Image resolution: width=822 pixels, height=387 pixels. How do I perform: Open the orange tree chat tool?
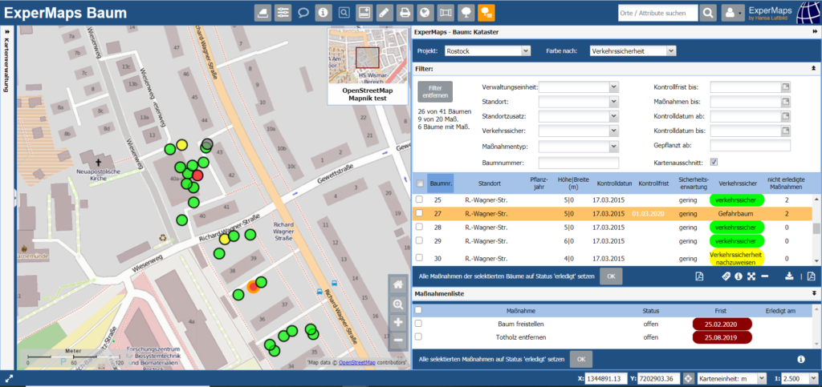coord(486,13)
